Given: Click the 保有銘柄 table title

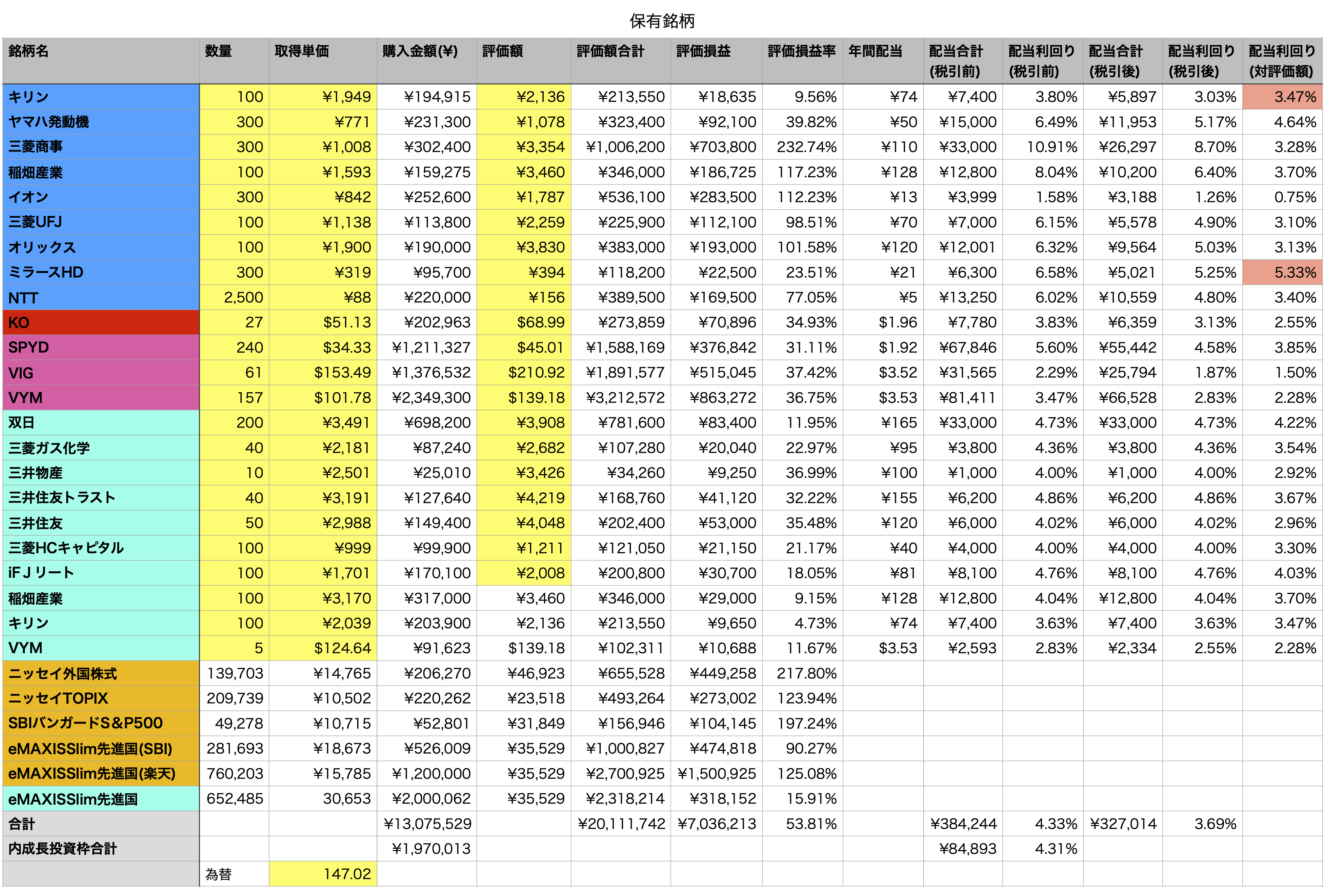Looking at the screenshot, I should coord(662,21).
